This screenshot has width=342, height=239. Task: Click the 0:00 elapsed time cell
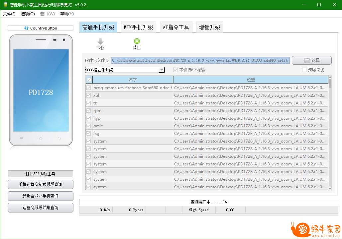click(x=230, y=210)
